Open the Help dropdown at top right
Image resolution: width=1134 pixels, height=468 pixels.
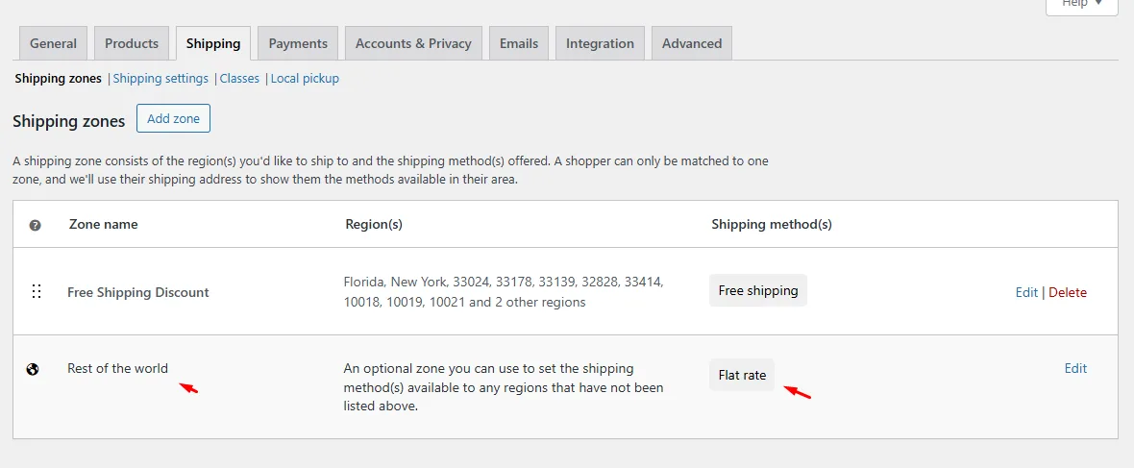click(1083, 6)
